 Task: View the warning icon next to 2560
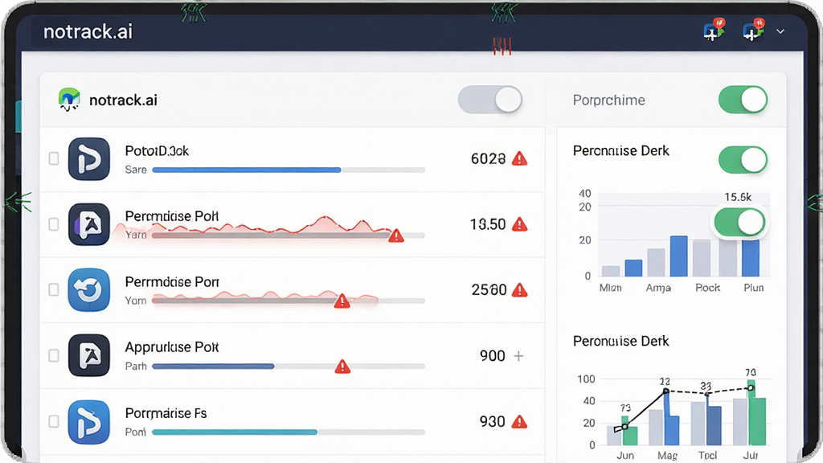point(520,289)
